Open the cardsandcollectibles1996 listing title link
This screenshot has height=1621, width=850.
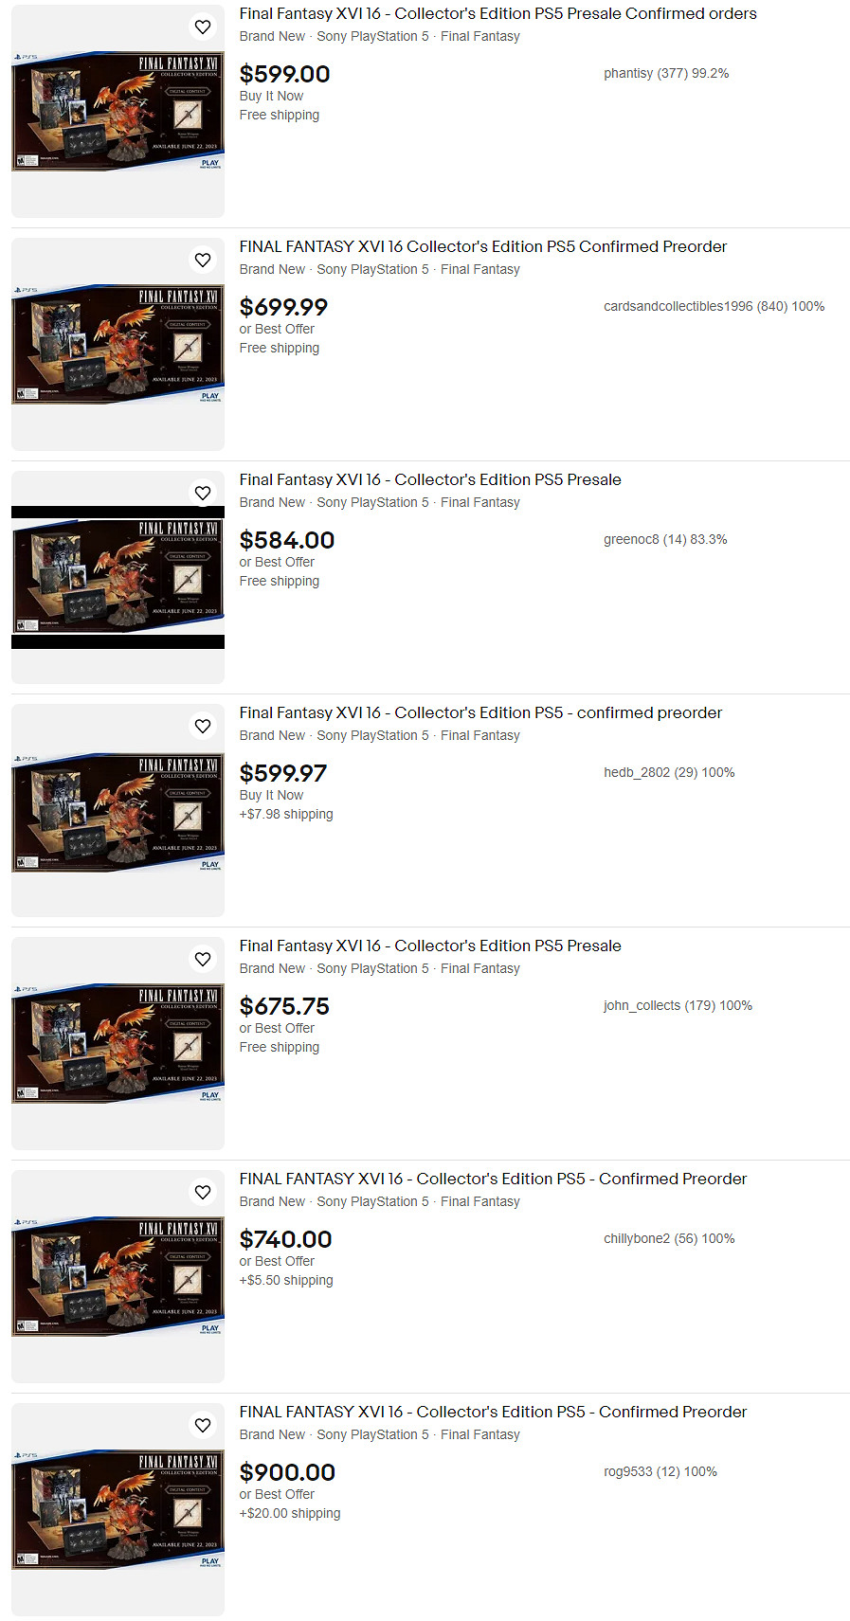[483, 247]
